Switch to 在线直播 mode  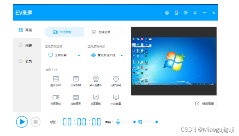coord(103,32)
